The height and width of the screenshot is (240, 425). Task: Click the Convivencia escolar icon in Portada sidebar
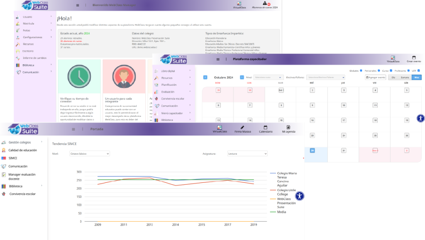(x=4, y=194)
